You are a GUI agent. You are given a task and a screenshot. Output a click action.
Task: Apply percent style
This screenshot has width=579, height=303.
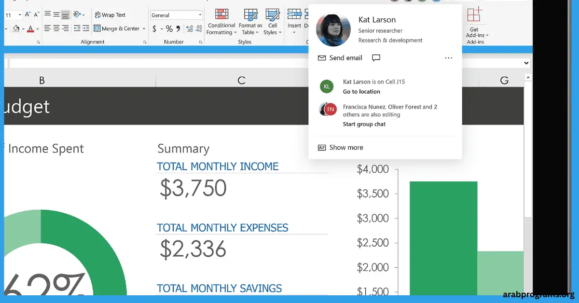[x=169, y=29]
